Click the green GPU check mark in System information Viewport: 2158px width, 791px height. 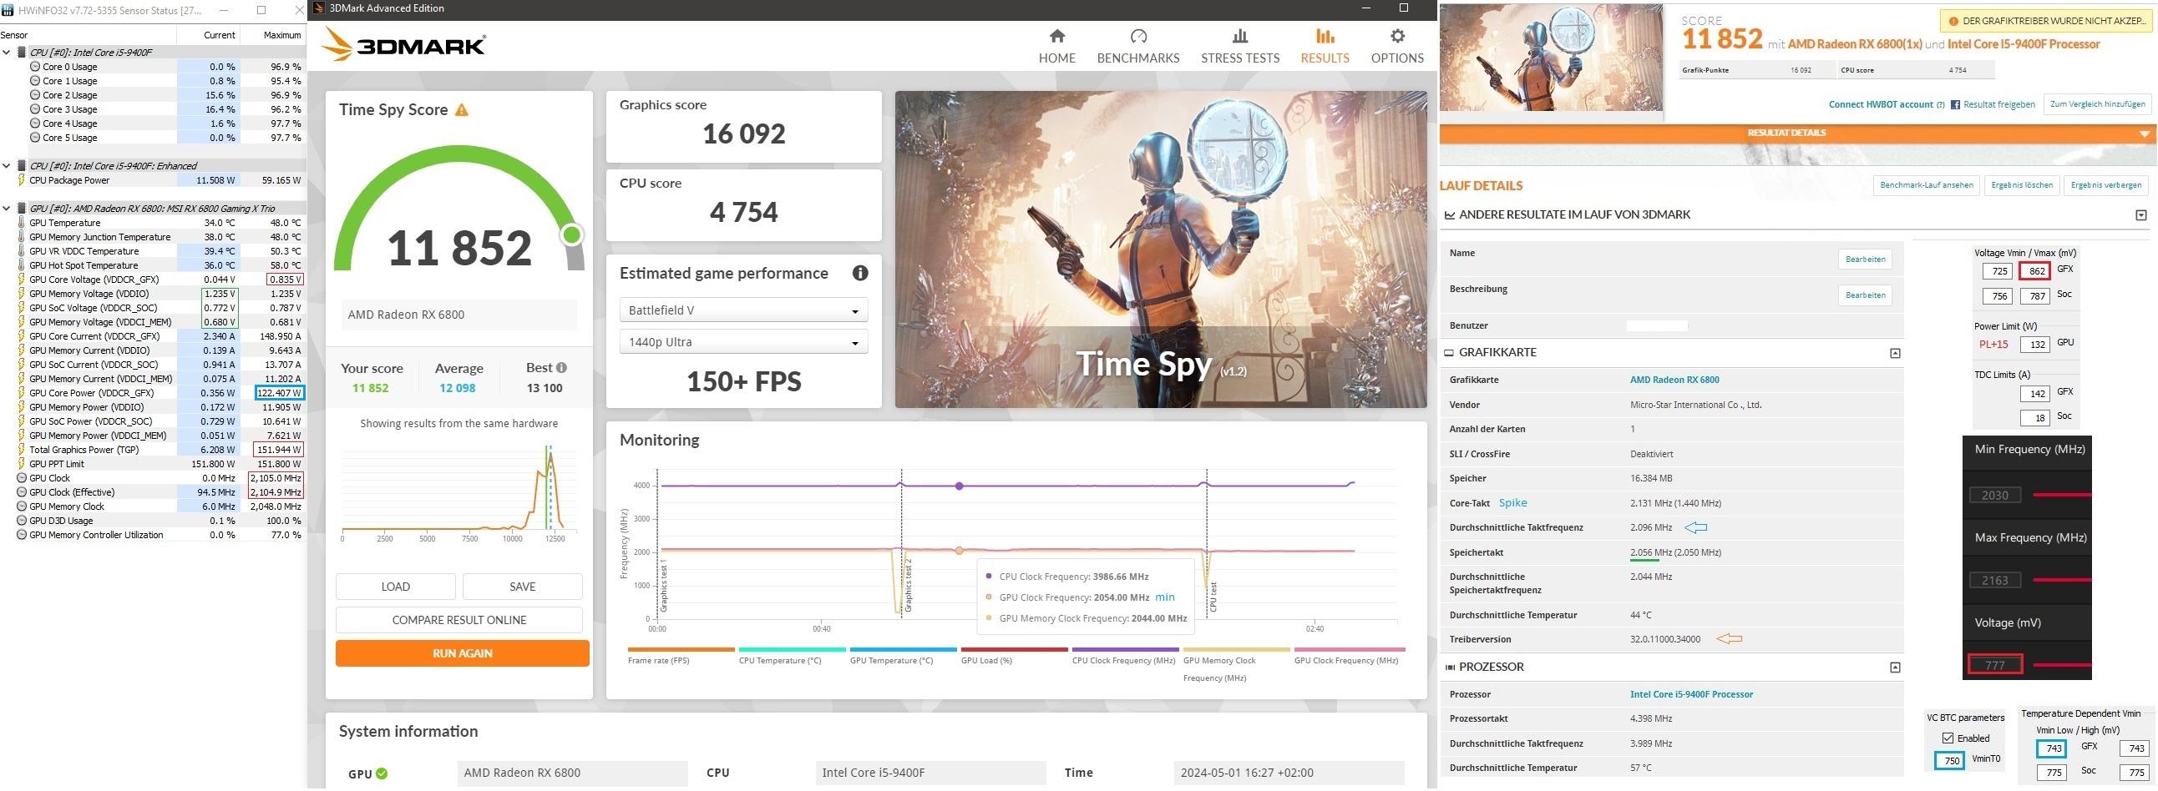pos(382,773)
